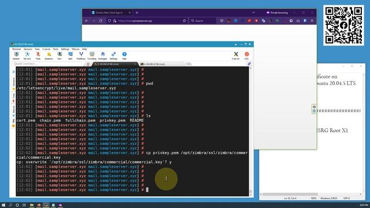Activate the Split terminal icon
The image size is (370, 208).
71,56
